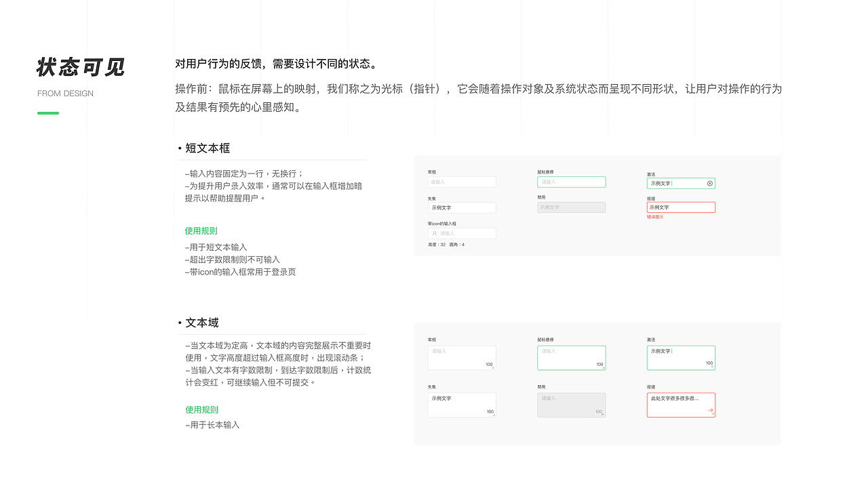Screen dimensions: 868x488
Task: Click the heading 对用户行为的反馈，需要设计不同的状态。
Action: pyautogui.click(x=277, y=64)
